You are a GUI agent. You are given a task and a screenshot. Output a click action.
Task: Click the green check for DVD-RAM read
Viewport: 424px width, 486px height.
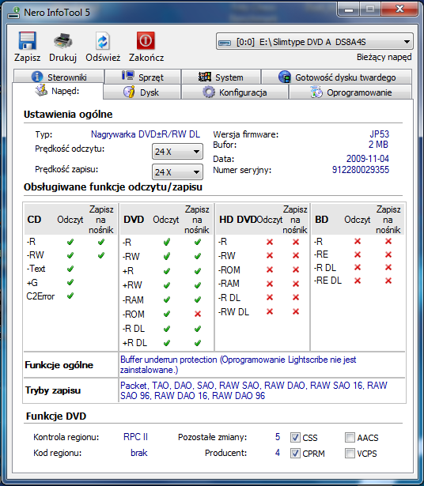tap(167, 300)
